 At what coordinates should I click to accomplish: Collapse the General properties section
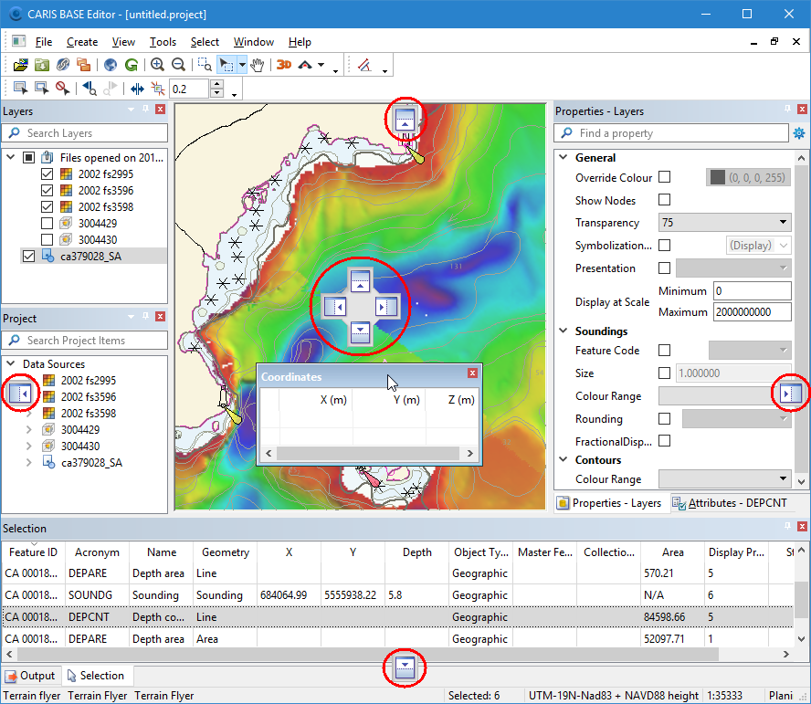563,157
